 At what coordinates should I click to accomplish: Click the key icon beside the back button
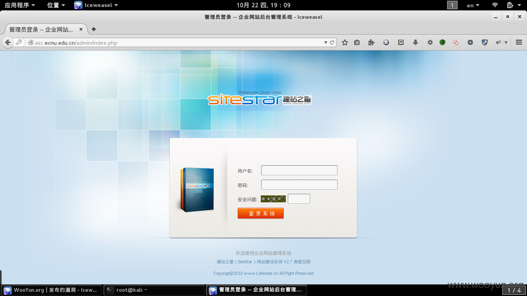click(19, 43)
